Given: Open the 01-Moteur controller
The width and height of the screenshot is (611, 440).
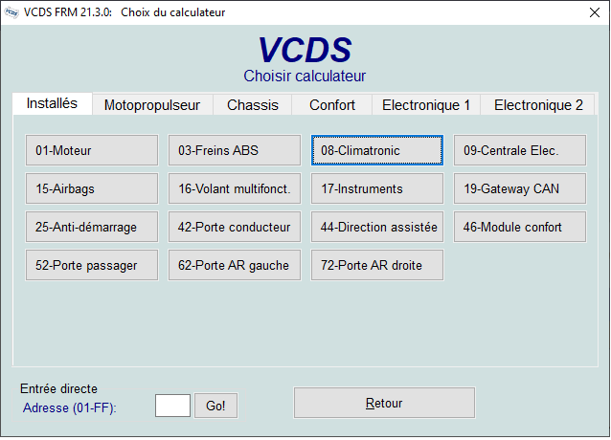Looking at the screenshot, I should (92, 150).
